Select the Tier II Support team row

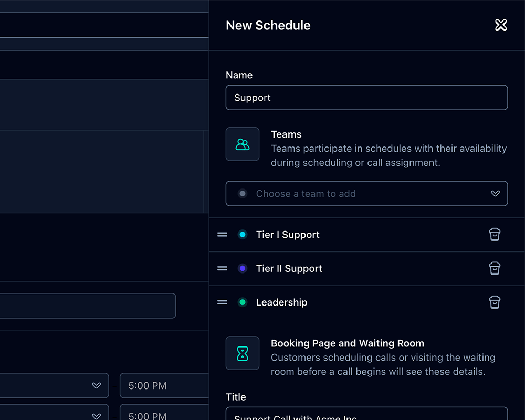(367, 268)
